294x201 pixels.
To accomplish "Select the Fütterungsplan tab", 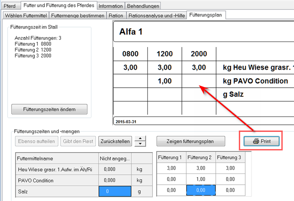I will click(206, 15).
